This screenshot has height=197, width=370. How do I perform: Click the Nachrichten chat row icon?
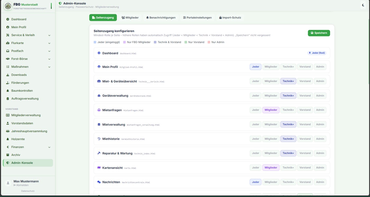coord(99,182)
